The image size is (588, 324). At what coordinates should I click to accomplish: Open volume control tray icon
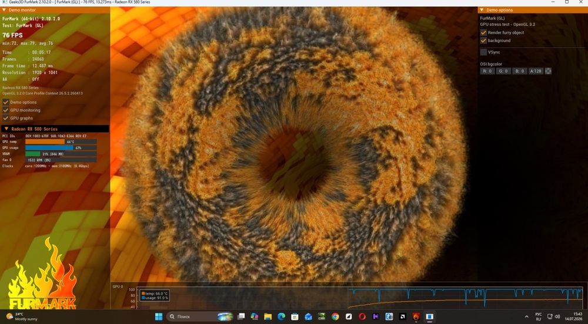tap(557, 316)
